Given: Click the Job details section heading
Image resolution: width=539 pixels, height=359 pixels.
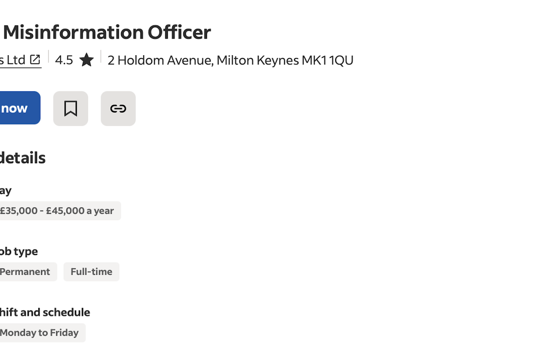Looking at the screenshot, I should 22,158.
